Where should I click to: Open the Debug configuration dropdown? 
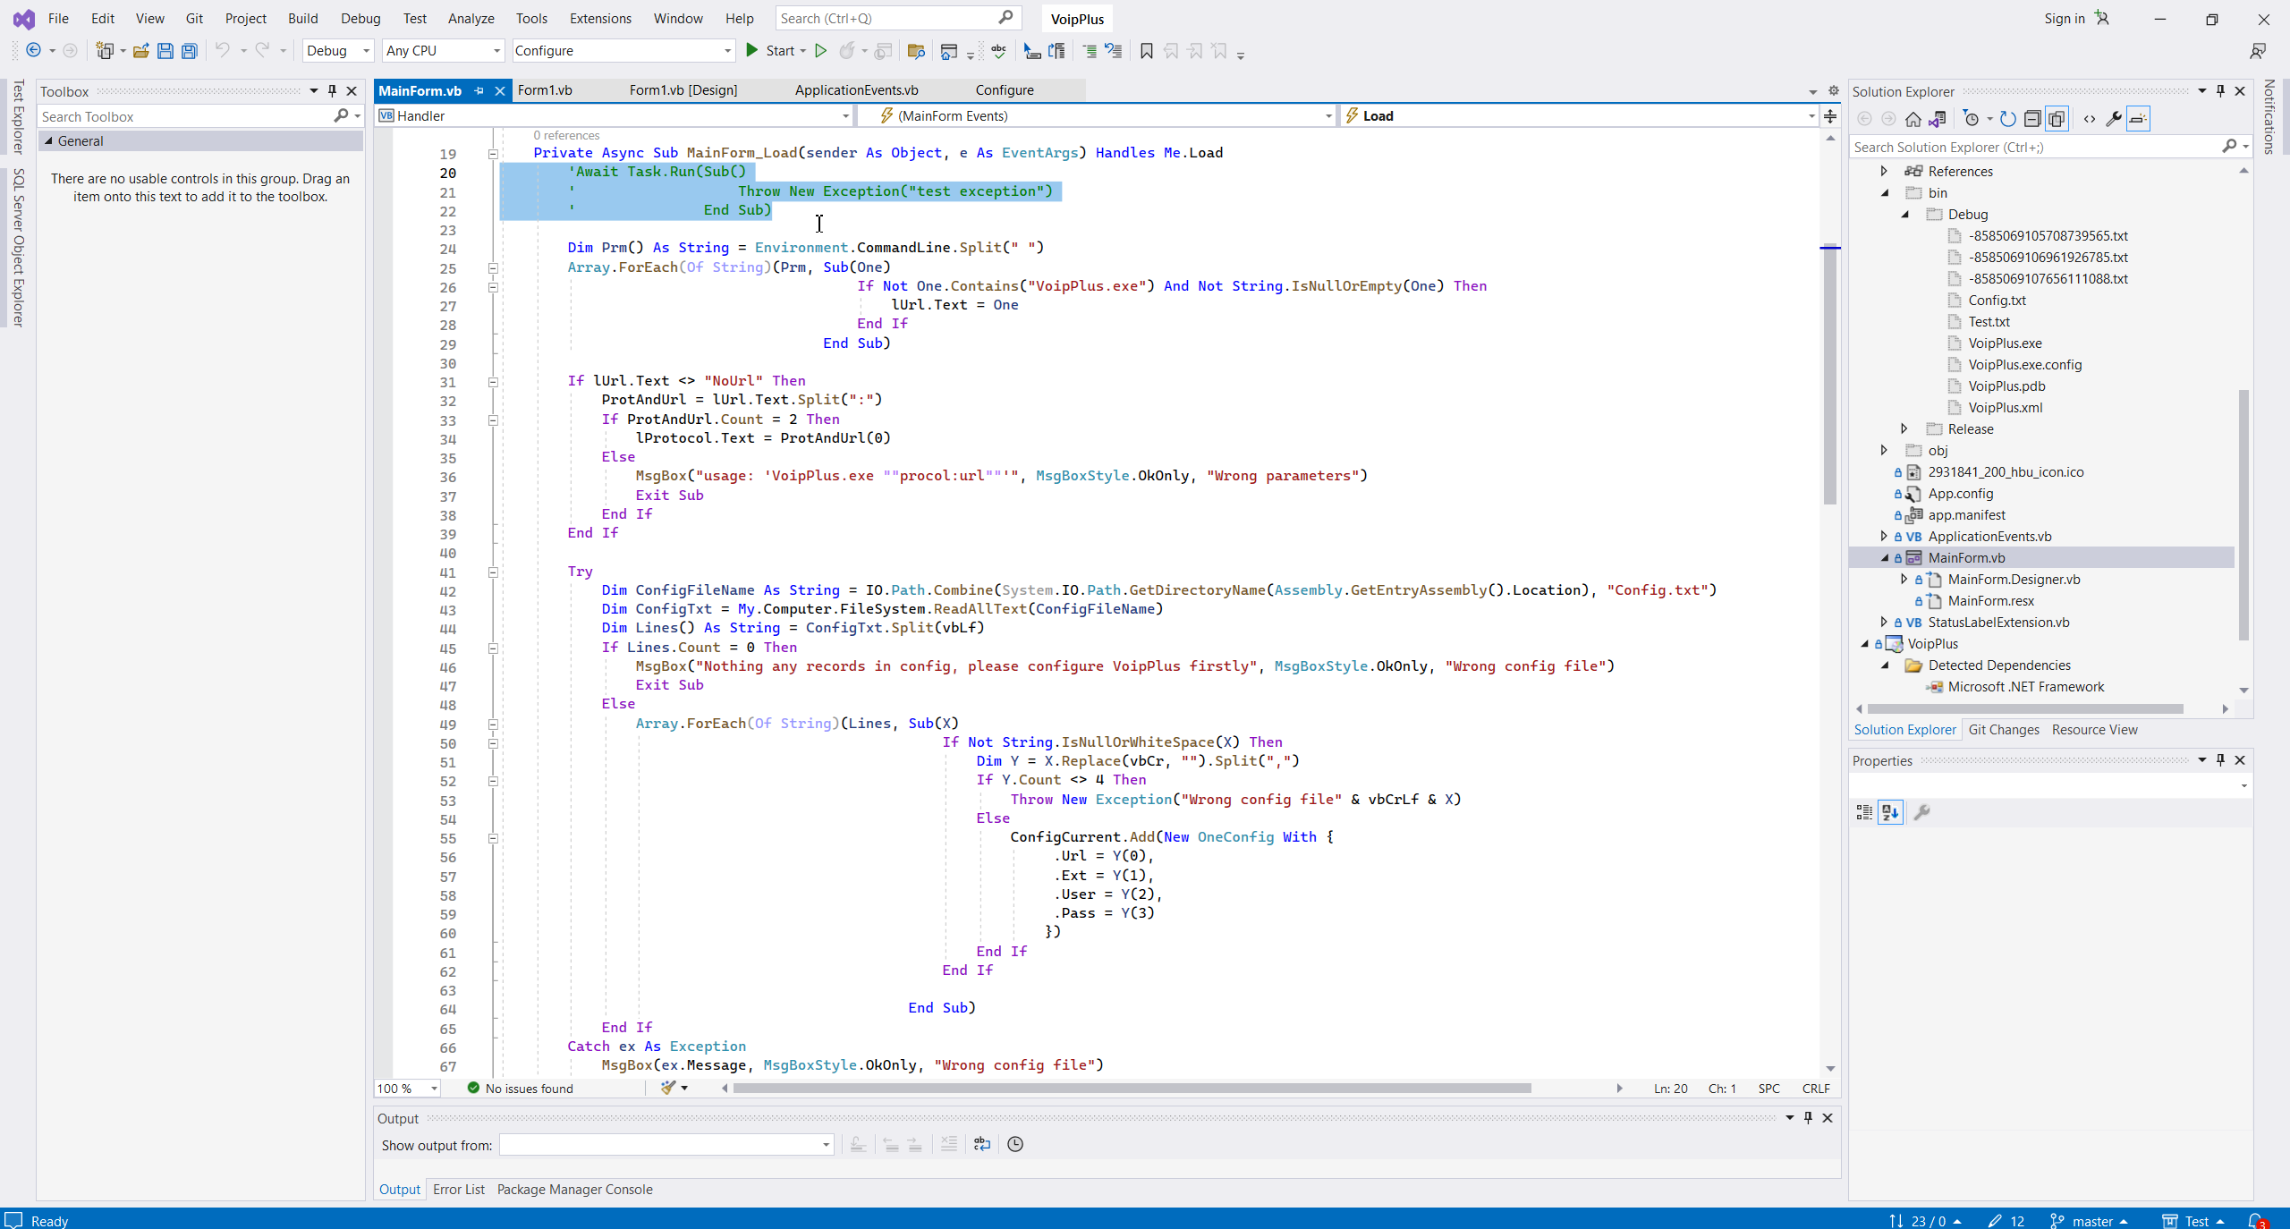[x=337, y=51]
